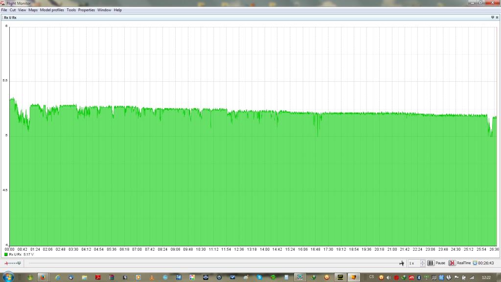Click the CS language indicator
501x282 pixels.
click(372, 277)
